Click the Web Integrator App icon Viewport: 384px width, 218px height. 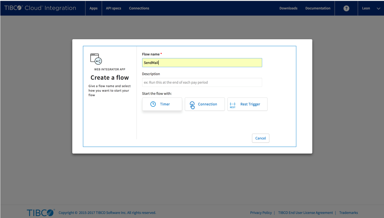click(x=96, y=59)
